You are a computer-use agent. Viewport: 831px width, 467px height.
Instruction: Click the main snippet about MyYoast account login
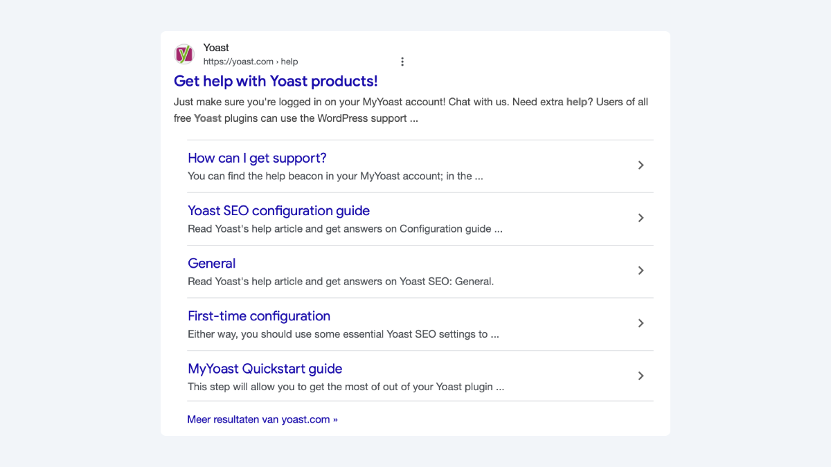click(x=411, y=110)
